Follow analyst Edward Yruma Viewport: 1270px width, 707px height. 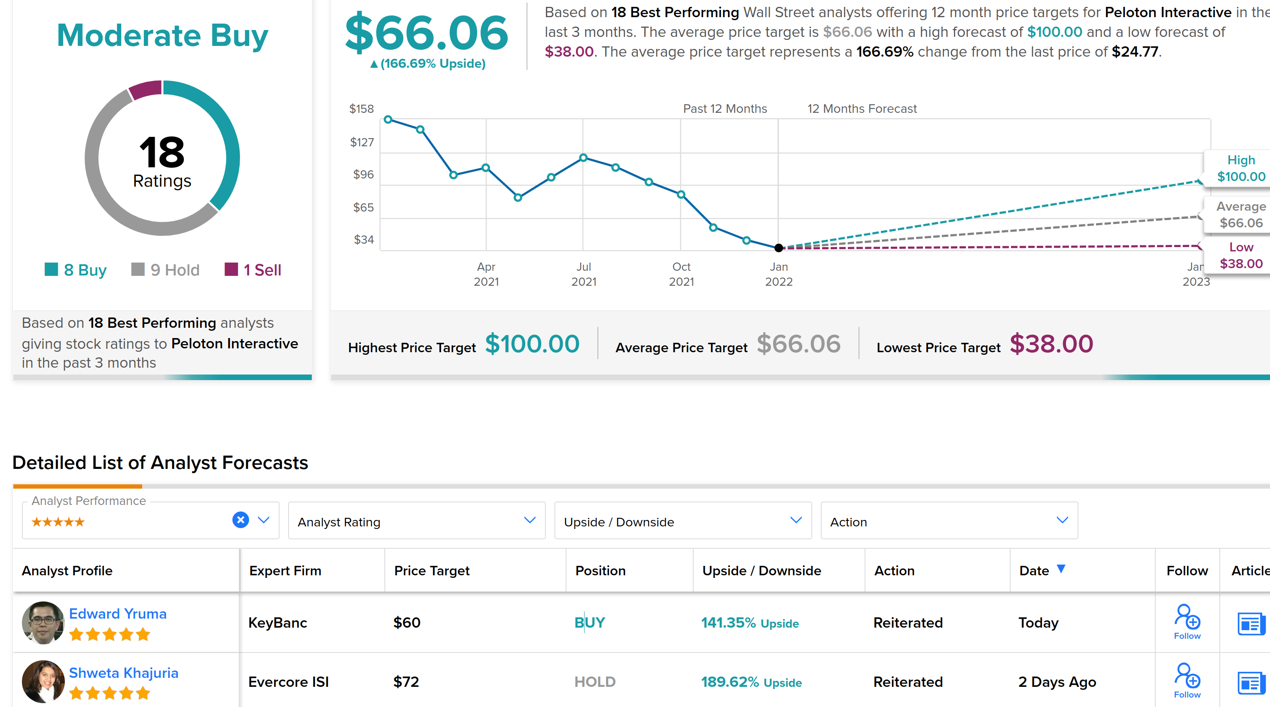(x=1187, y=622)
